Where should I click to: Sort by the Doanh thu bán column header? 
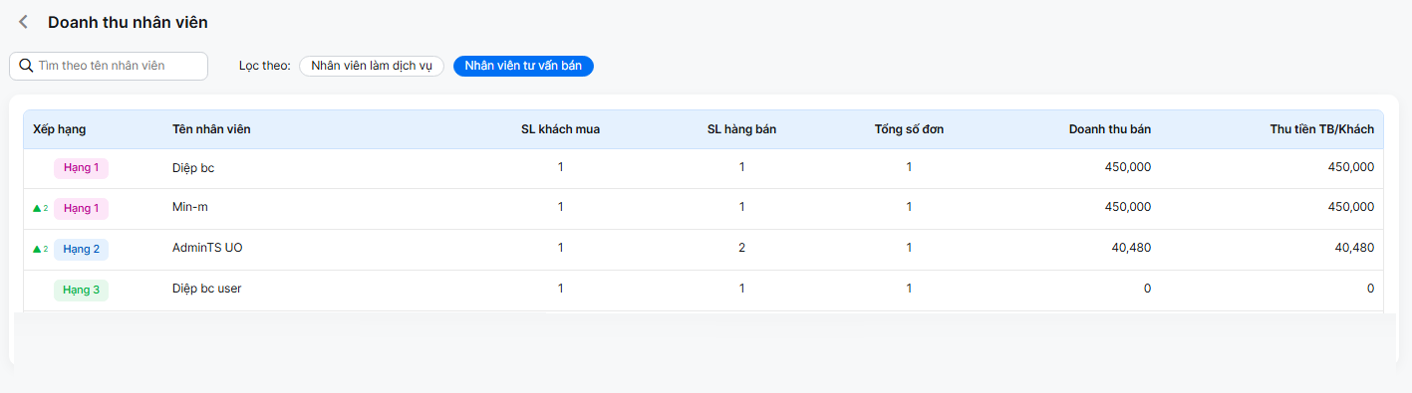tap(1110, 129)
